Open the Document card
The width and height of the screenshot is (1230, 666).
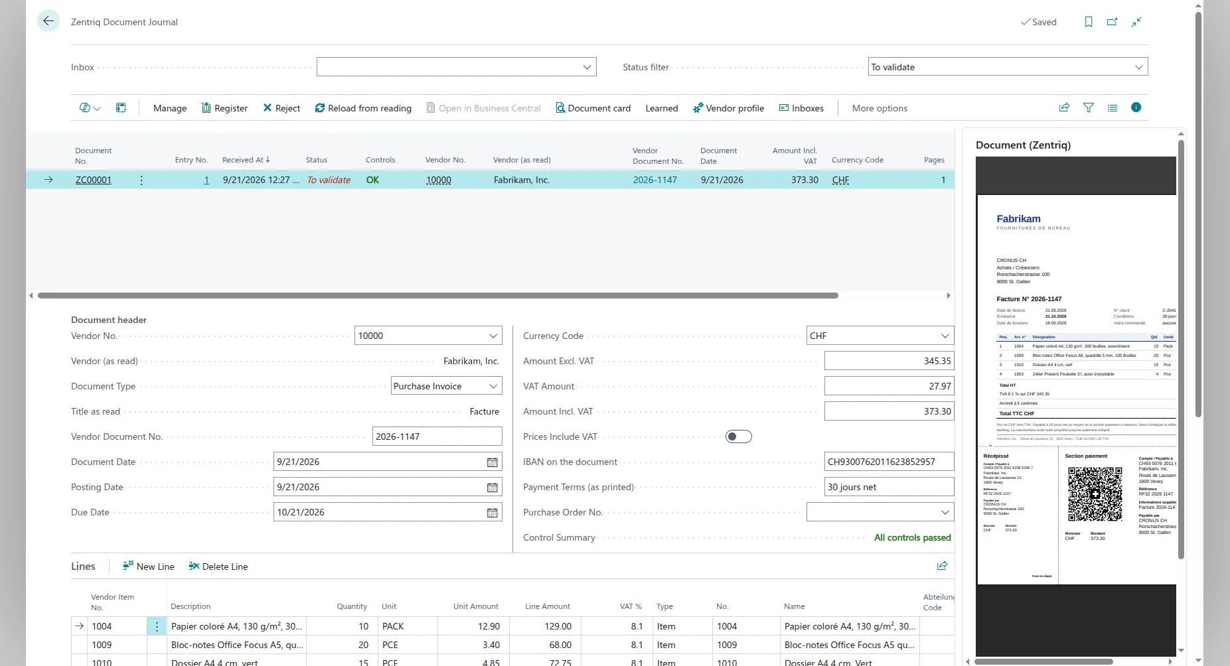pyautogui.click(x=593, y=108)
